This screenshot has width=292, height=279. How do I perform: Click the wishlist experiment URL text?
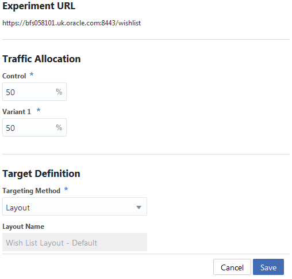[x=71, y=23]
